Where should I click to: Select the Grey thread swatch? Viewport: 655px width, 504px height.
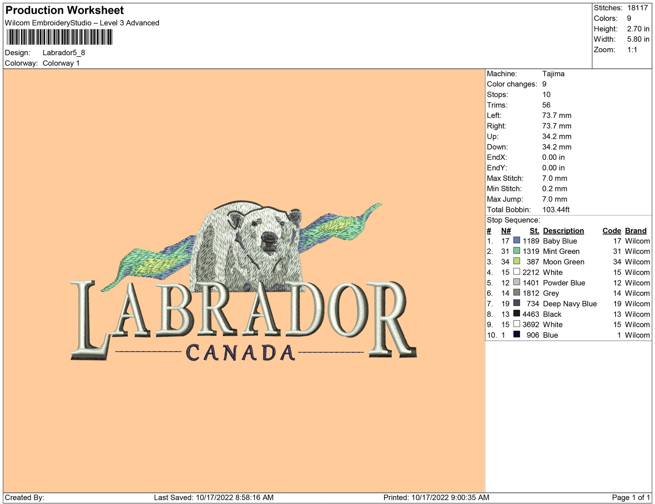tap(516, 293)
